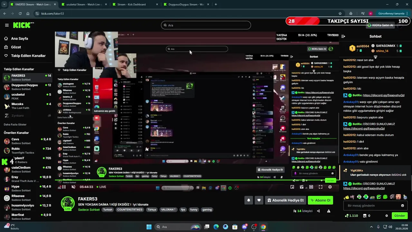
Task: Open player settings gear
Action: click(330, 187)
